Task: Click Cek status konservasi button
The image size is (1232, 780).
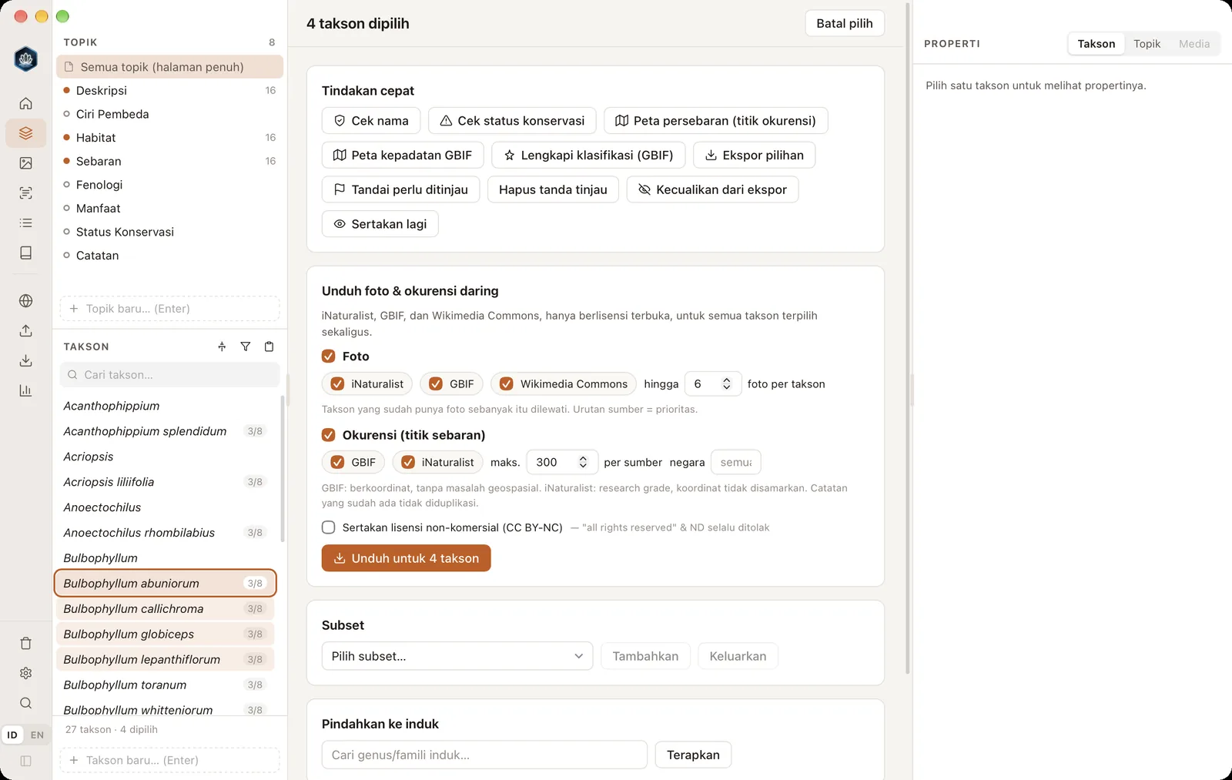Action: pos(512,121)
